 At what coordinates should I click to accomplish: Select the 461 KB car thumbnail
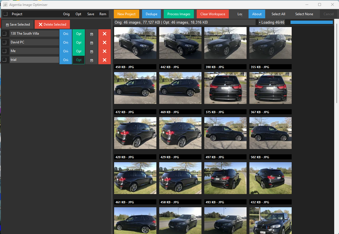click(135, 178)
